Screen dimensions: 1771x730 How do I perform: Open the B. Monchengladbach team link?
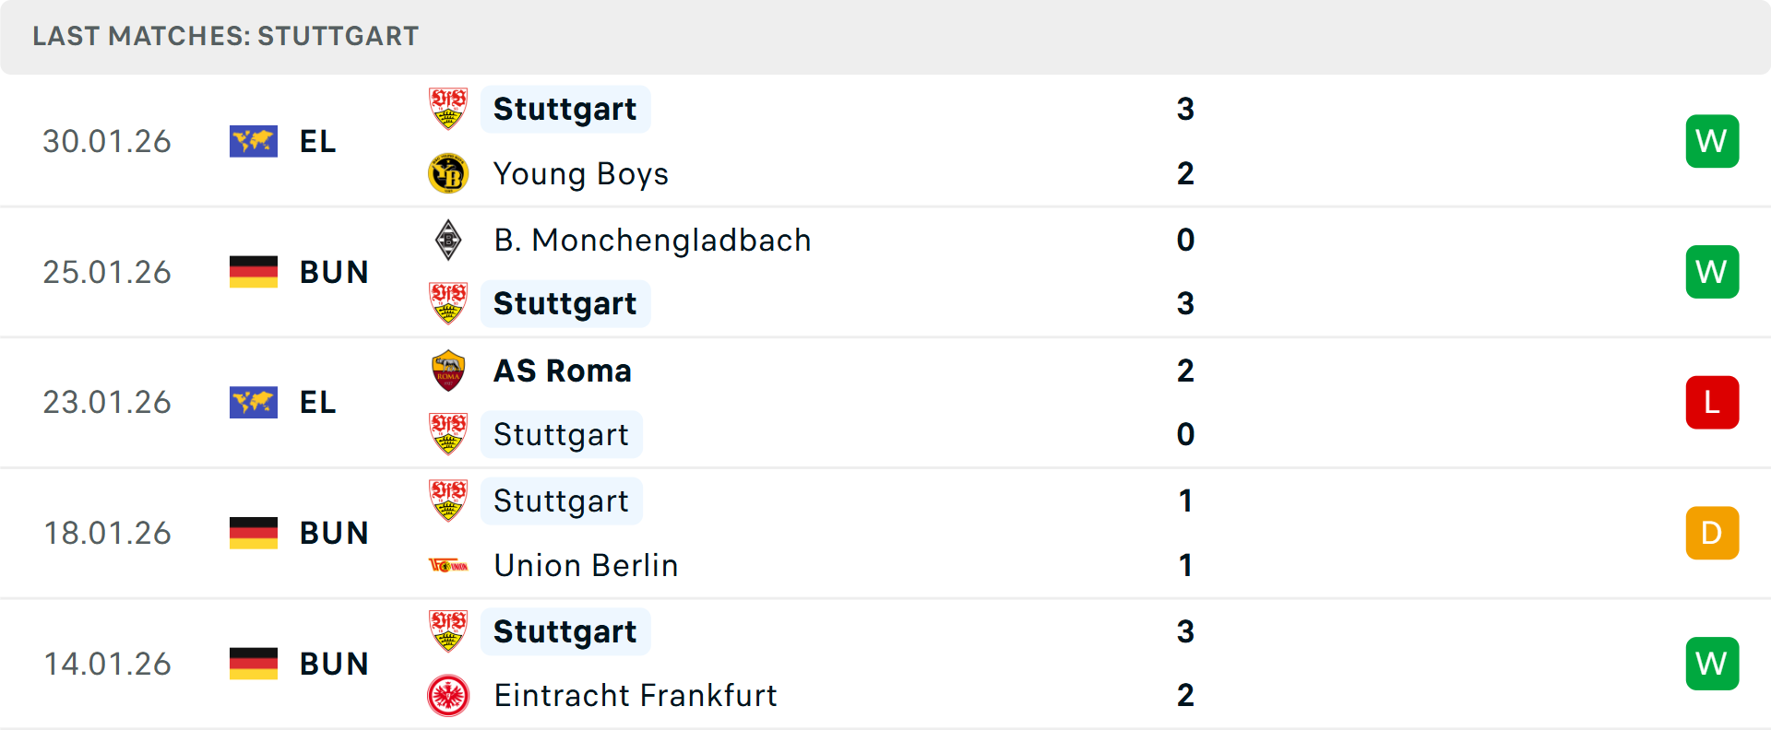point(652,240)
